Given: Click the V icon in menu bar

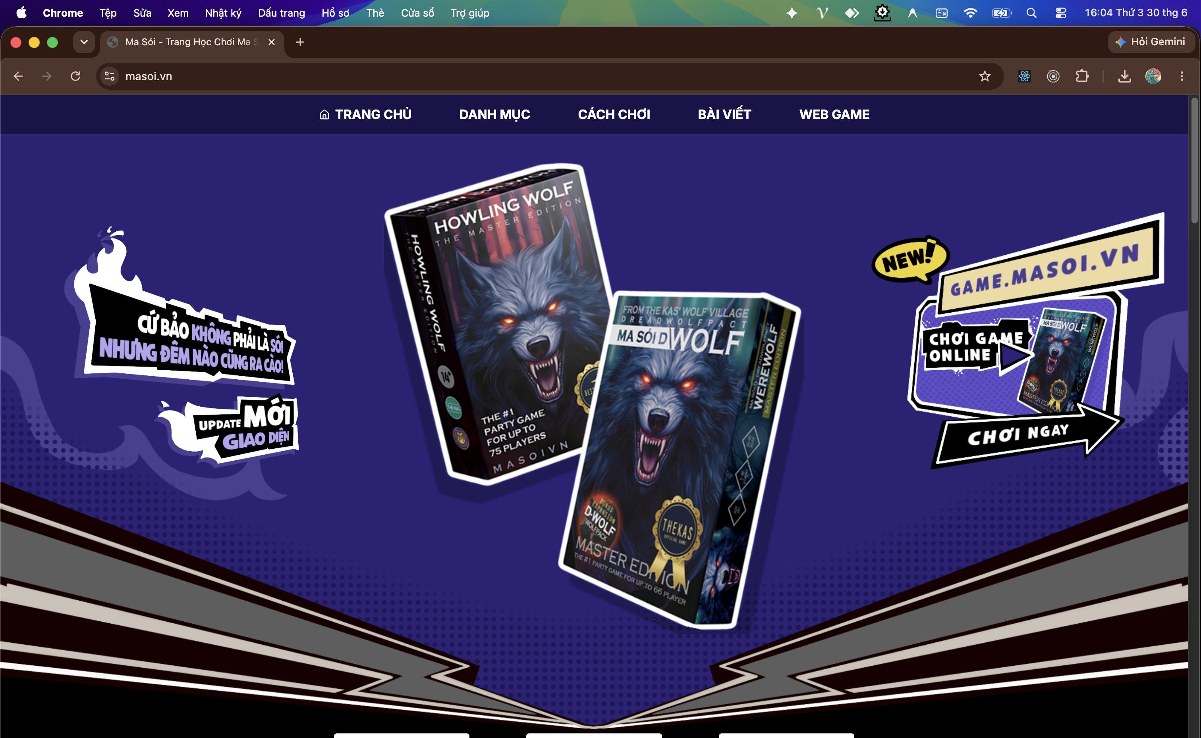Looking at the screenshot, I should pyautogui.click(x=822, y=13).
